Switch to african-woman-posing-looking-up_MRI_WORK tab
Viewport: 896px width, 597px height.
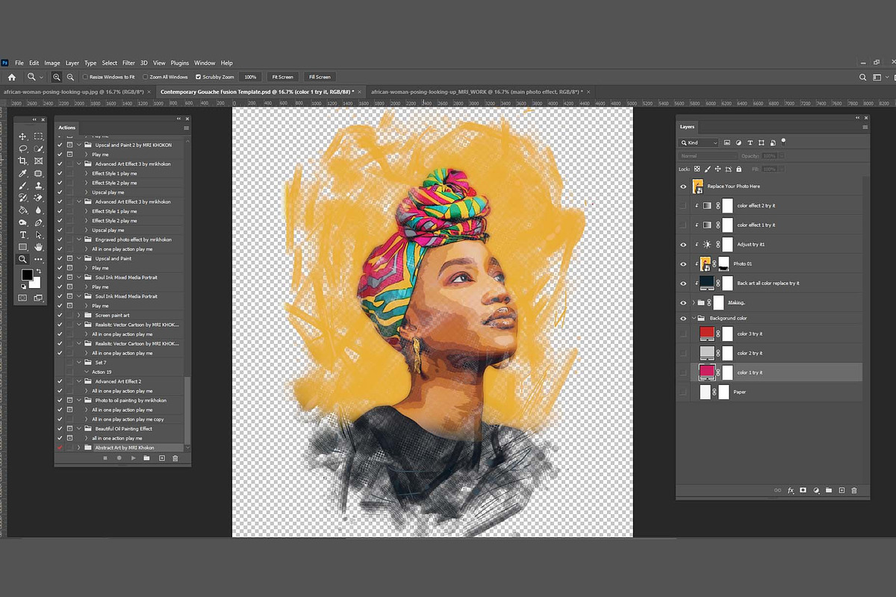(476, 91)
